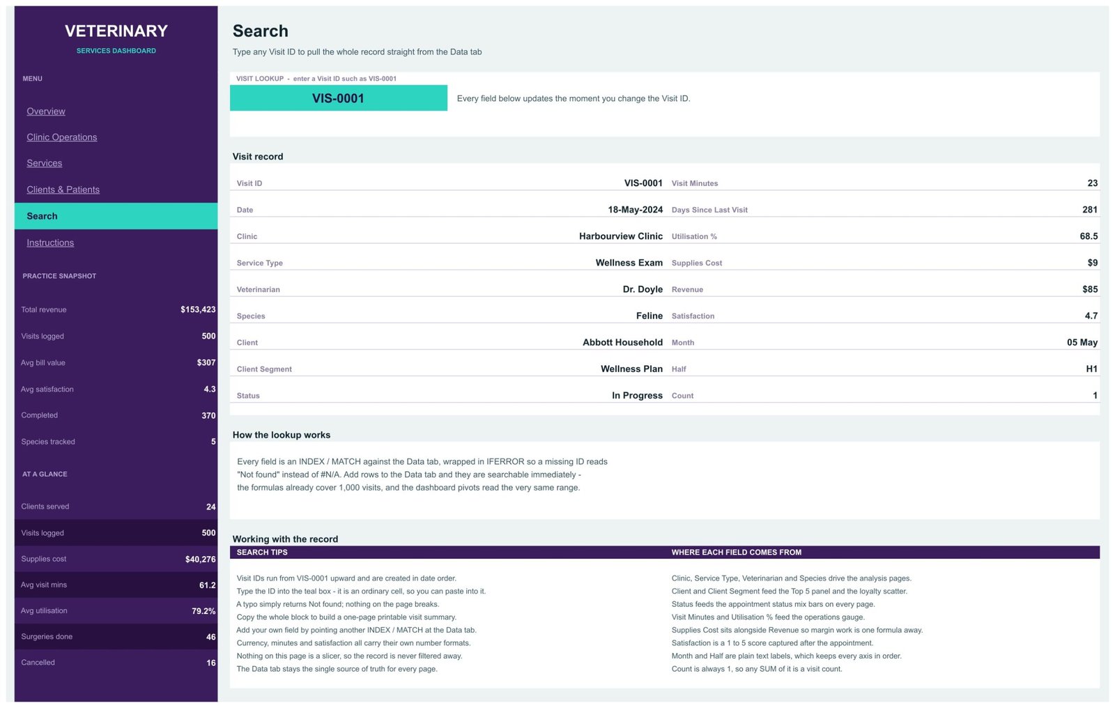This screenshot has height=708, width=1115.
Task: Click the VETERINARY dashboard title
Action: pyautogui.click(x=116, y=31)
